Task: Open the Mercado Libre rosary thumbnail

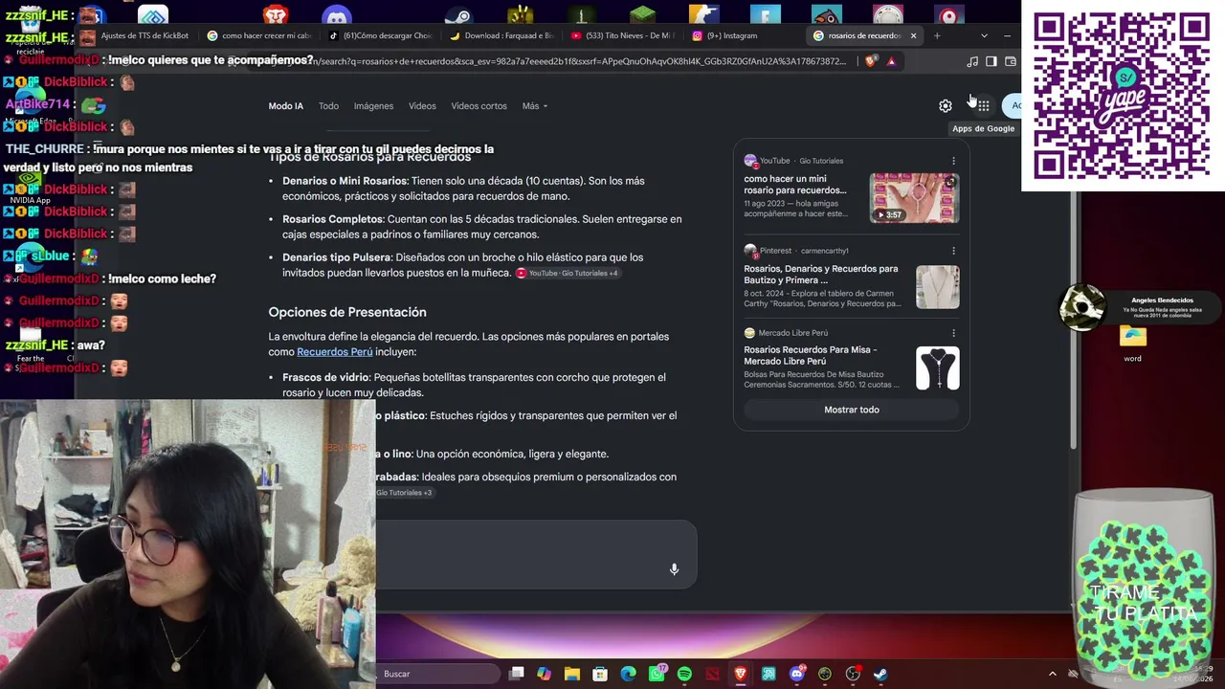Action: click(937, 368)
